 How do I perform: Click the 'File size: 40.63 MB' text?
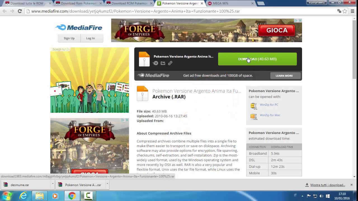[152, 111]
